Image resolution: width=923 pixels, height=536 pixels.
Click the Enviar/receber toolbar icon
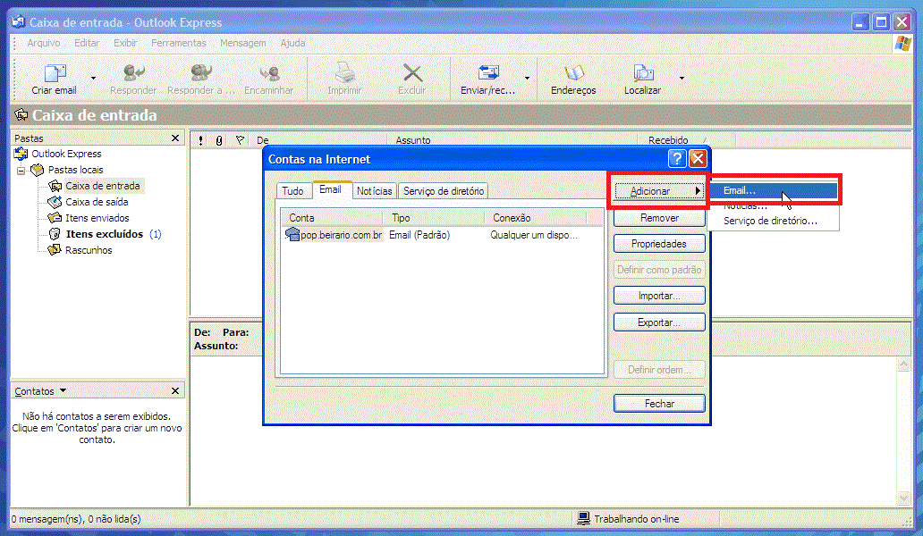[488, 73]
